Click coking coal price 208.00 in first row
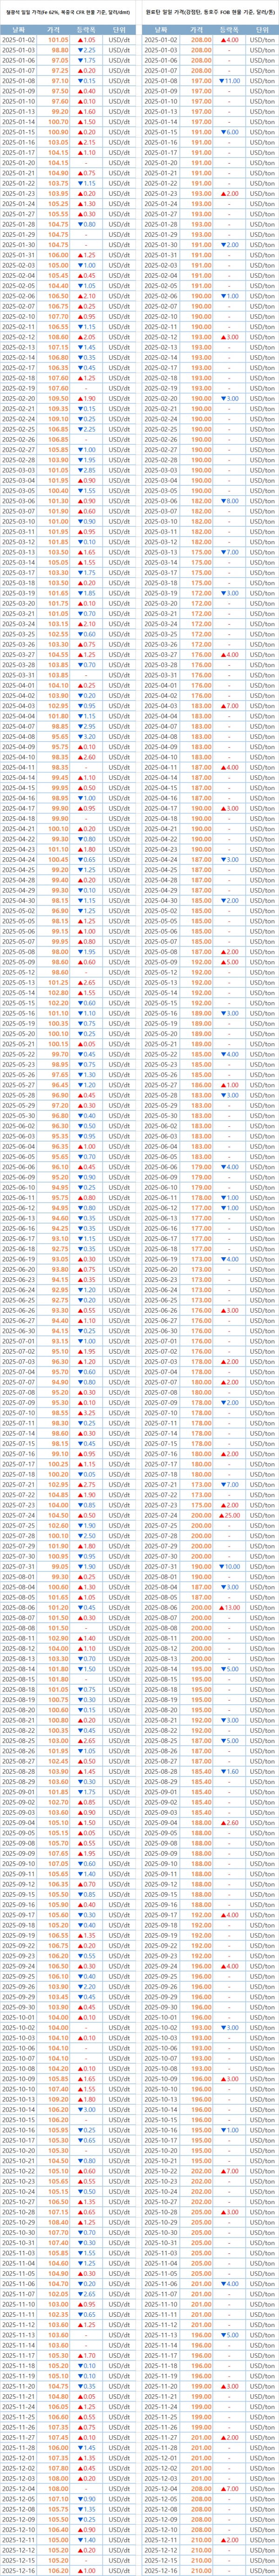 click(x=201, y=41)
